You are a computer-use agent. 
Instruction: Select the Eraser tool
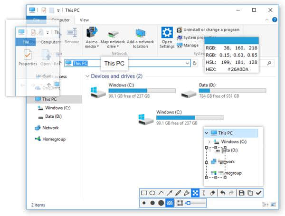point(212,193)
